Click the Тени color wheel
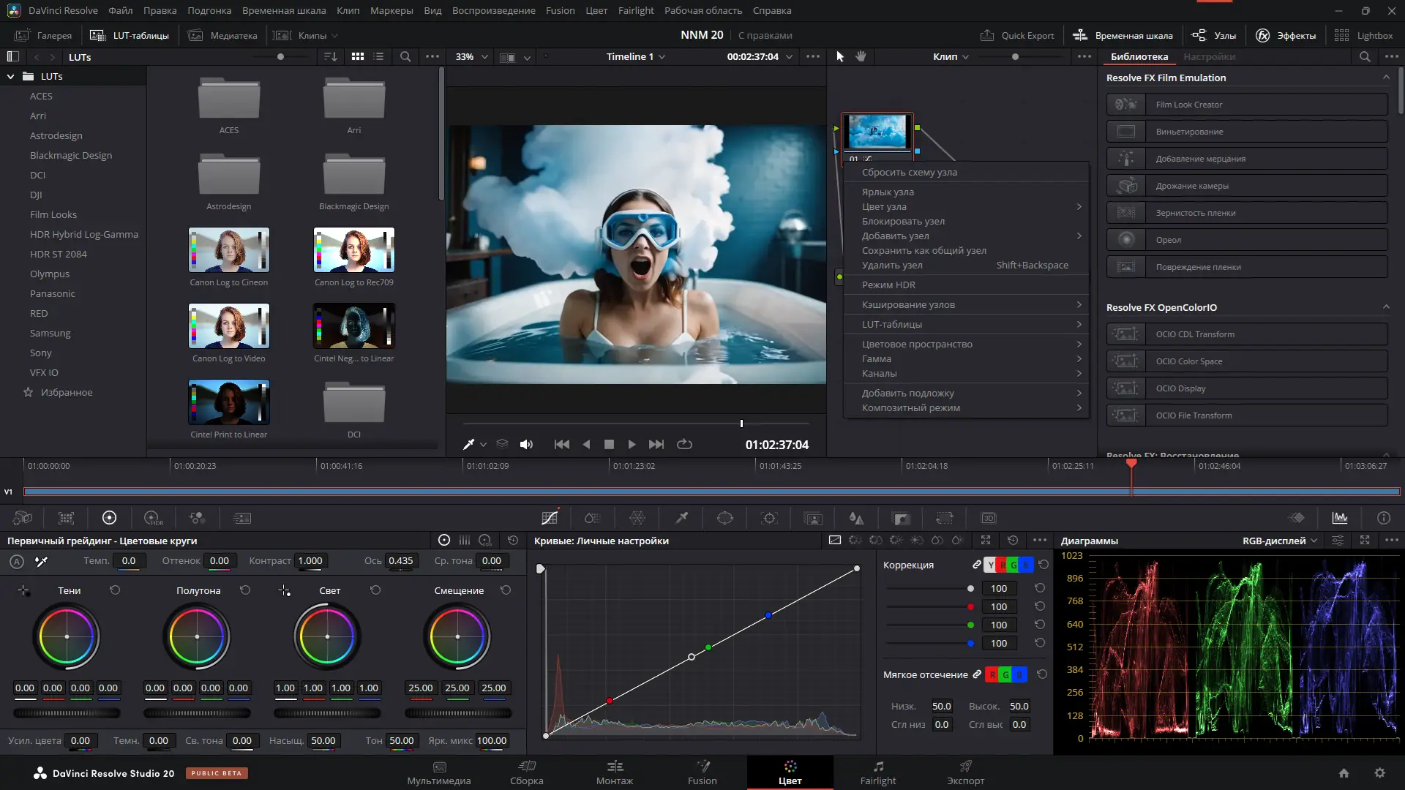The width and height of the screenshot is (1405, 790). pyautogui.click(x=67, y=636)
